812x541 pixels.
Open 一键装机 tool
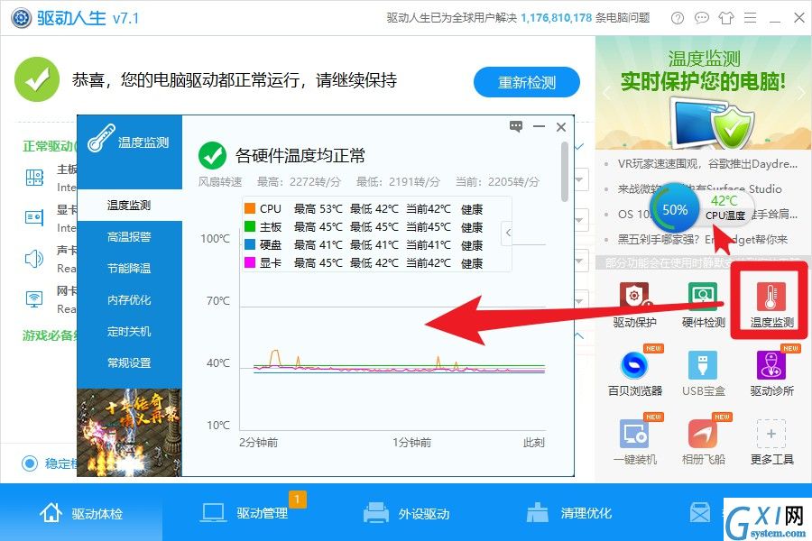[x=634, y=442]
